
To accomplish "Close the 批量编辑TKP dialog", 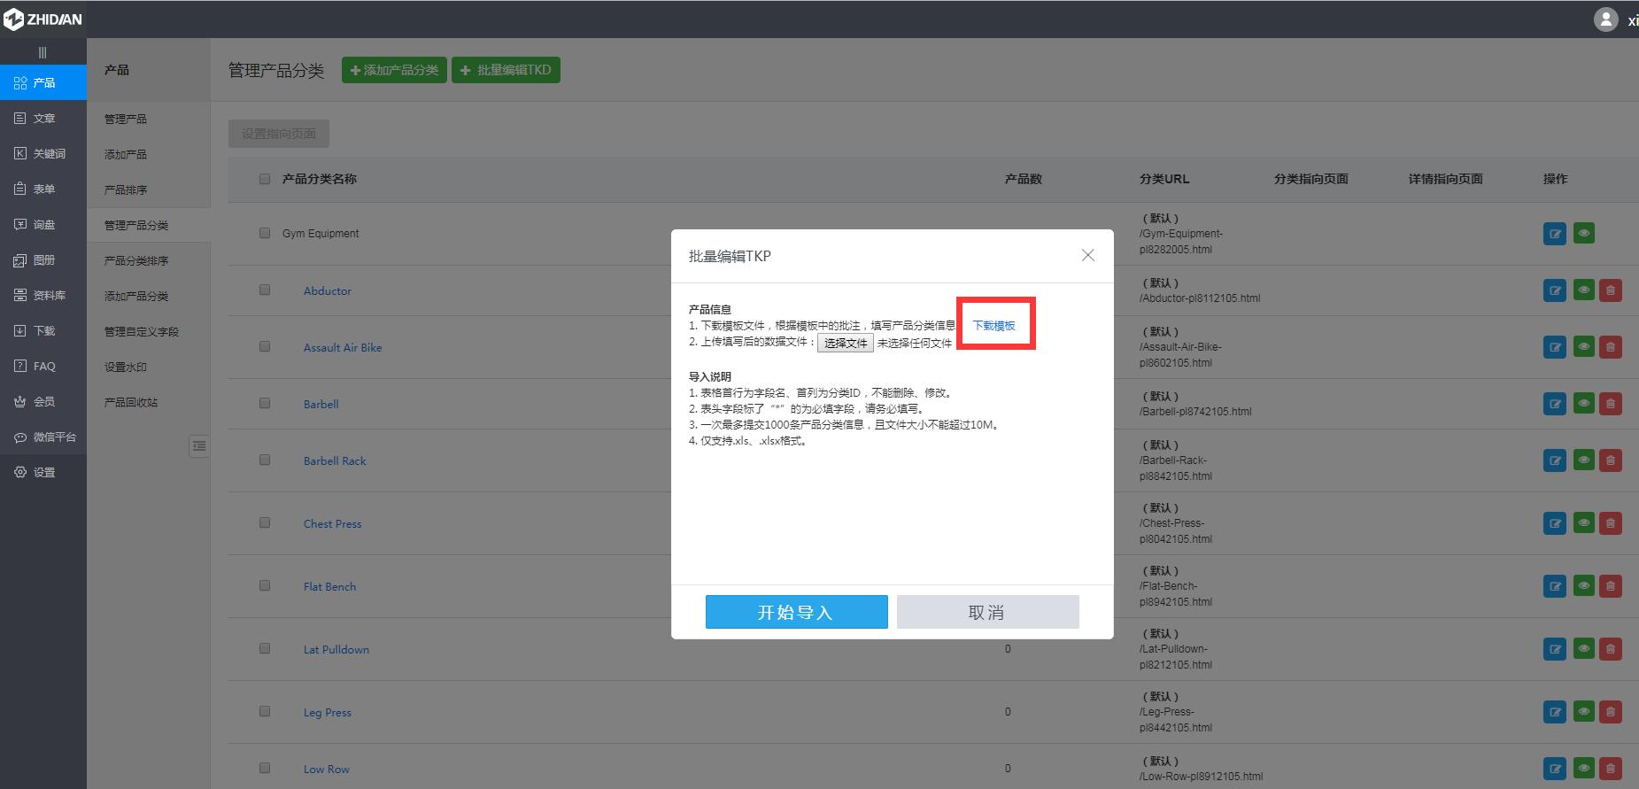I will click(1087, 255).
